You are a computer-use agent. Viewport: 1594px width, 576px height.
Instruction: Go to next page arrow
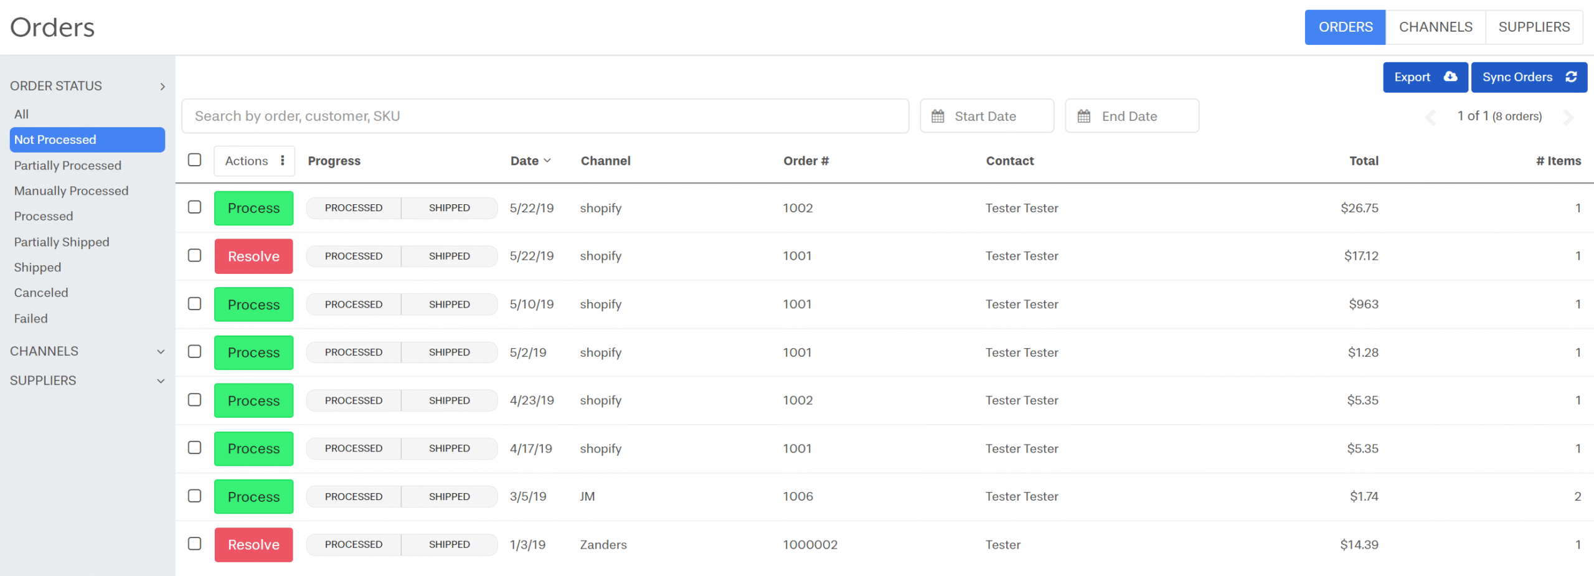pyautogui.click(x=1568, y=117)
